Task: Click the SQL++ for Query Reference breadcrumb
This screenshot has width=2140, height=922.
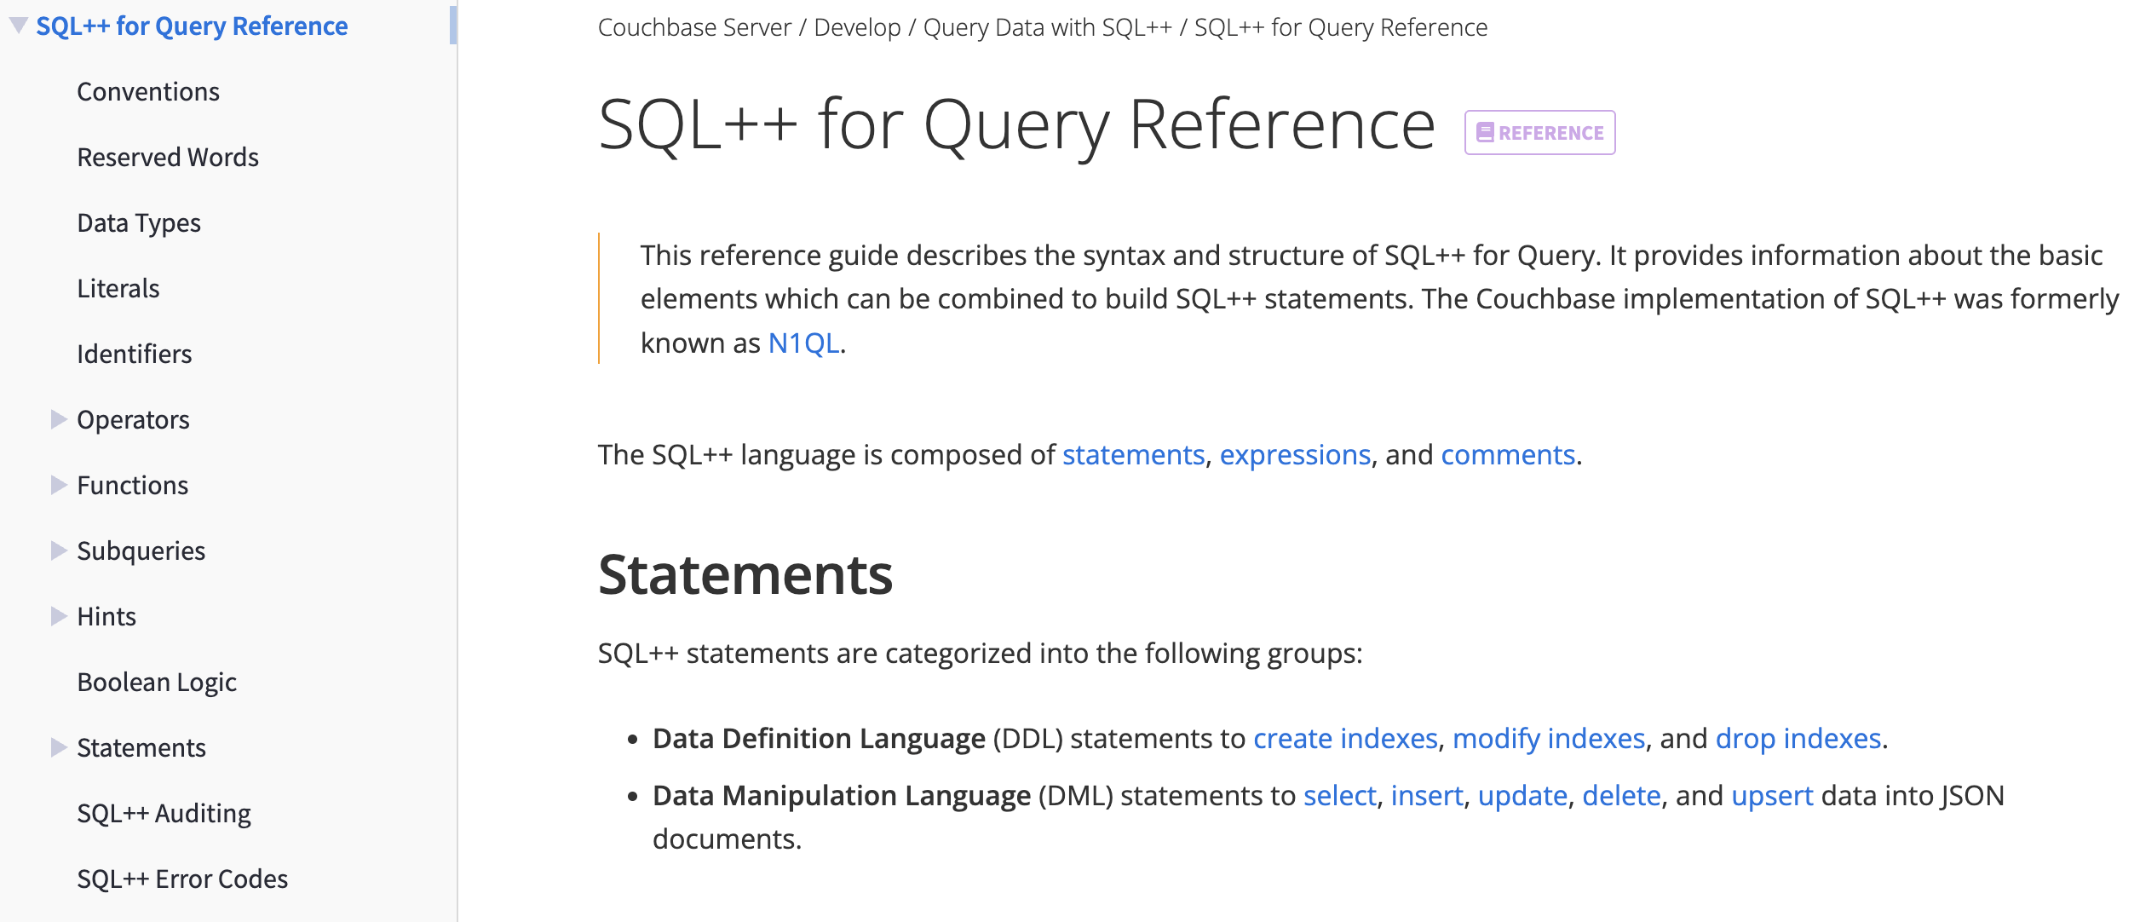Action: (1341, 28)
